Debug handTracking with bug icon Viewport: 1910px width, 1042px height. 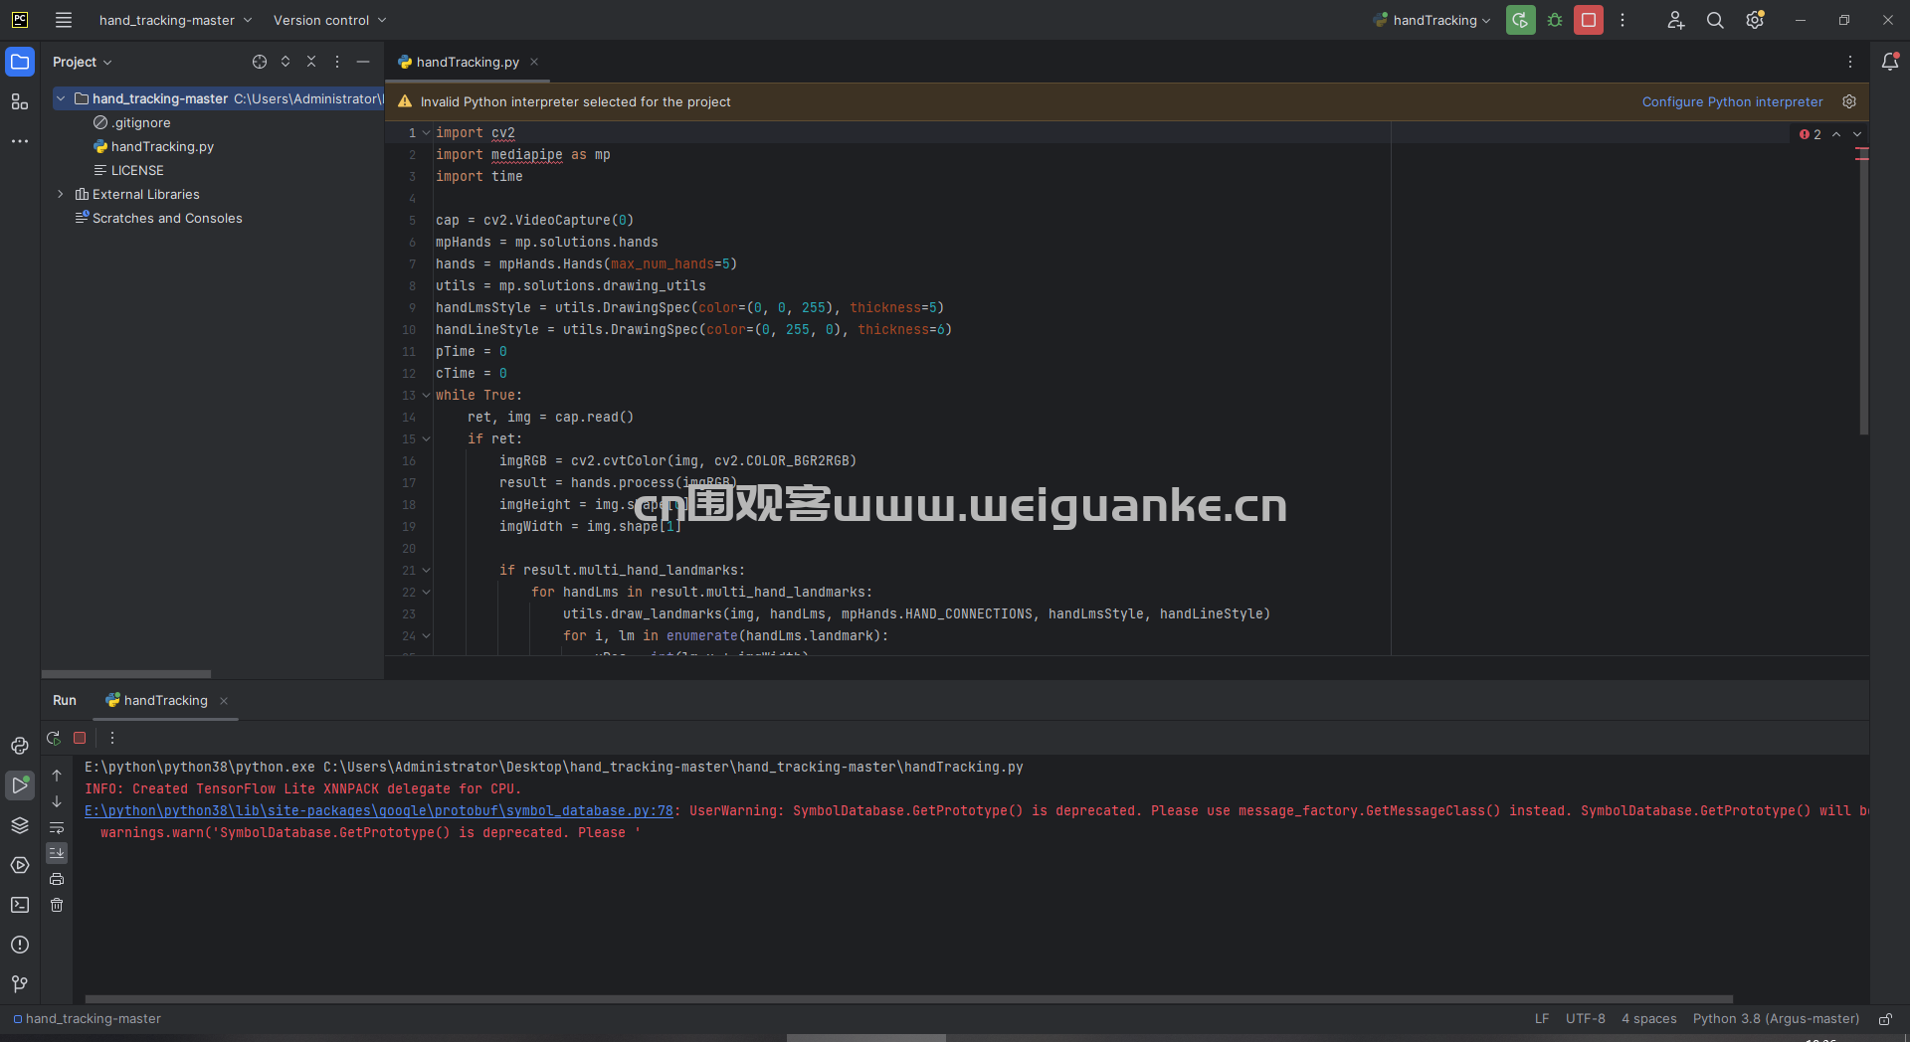pyautogui.click(x=1555, y=20)
